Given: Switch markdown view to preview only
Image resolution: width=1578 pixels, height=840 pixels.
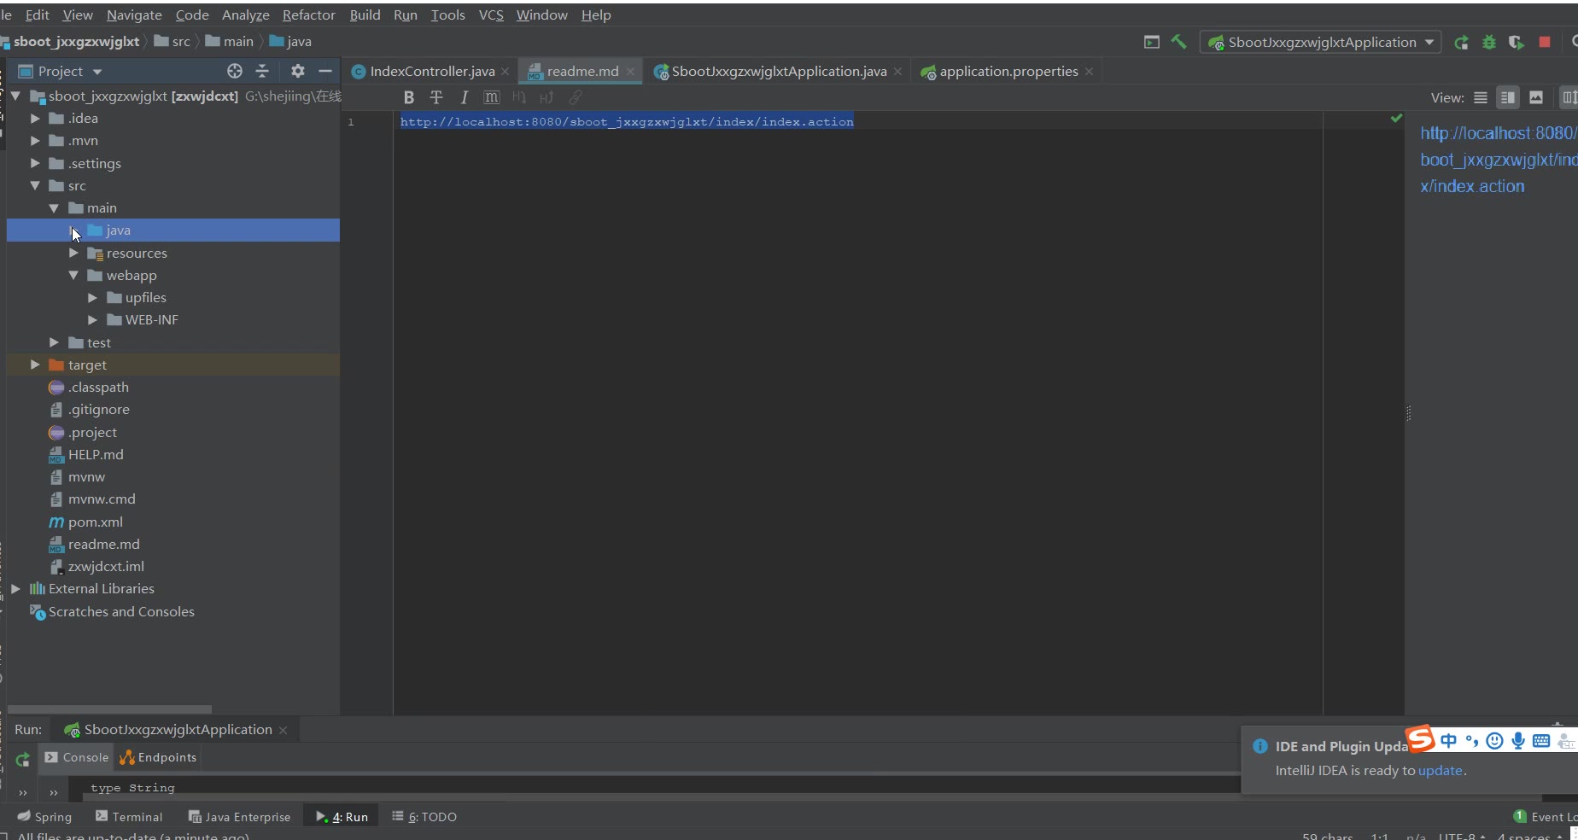Looking at the screenshot, I should 1536,97.
